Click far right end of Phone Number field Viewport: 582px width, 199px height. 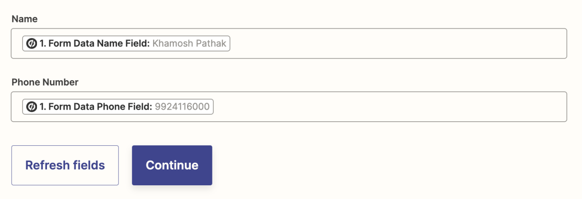pyautogui.click(x=559, y=107)
